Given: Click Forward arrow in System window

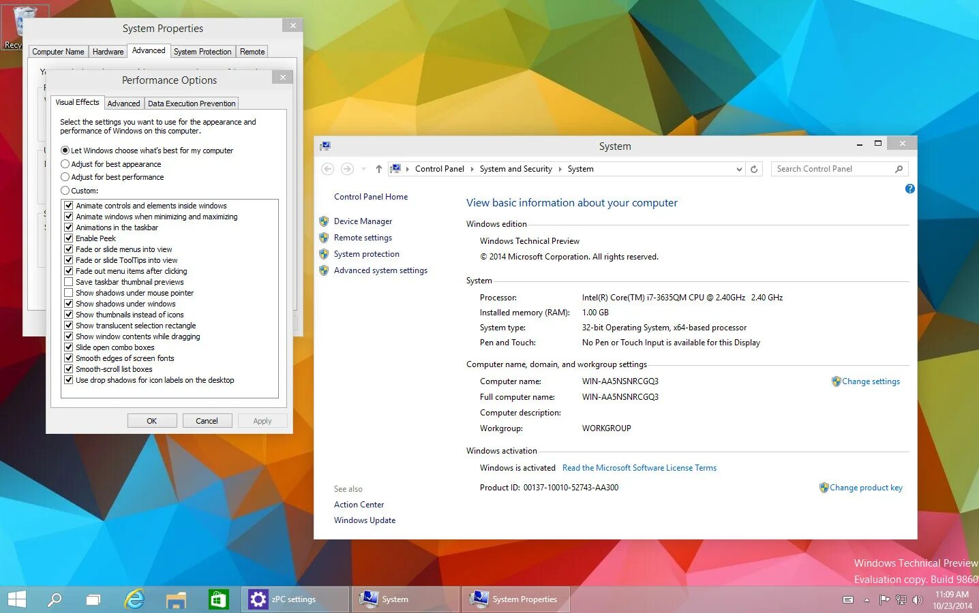Looking at the screenshot, I should click(x=347, y=169).
